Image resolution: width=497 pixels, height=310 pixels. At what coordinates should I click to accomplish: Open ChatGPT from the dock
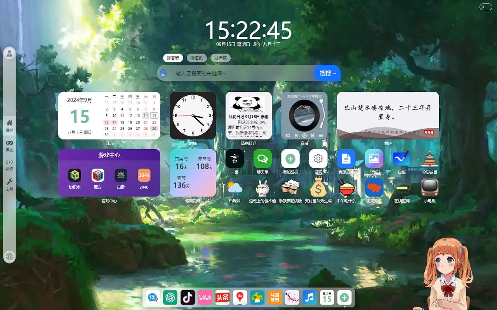[x=170, y=298]
